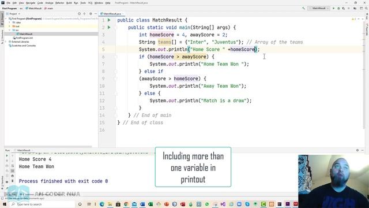Open the Navigate menu
This screenshot has height=208, width=369.
click(31, 3)
